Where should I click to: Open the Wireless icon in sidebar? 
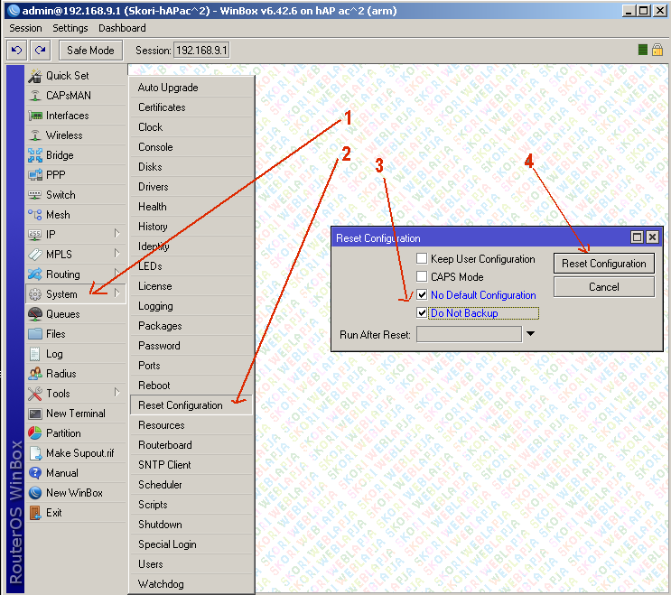35,135
